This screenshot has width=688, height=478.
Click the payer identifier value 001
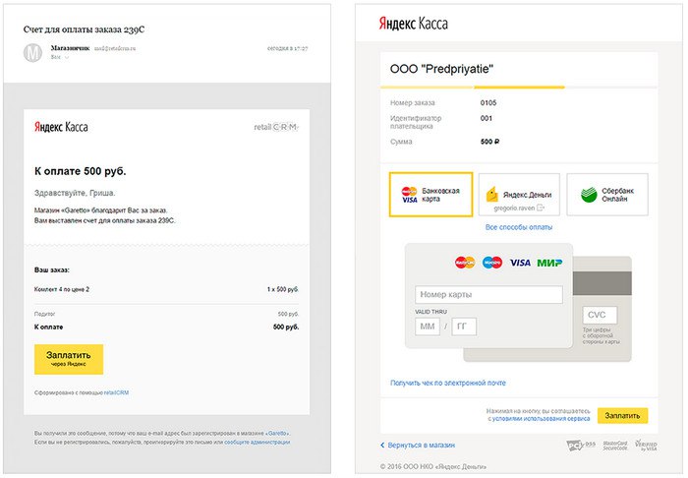(x=487, y=118)
